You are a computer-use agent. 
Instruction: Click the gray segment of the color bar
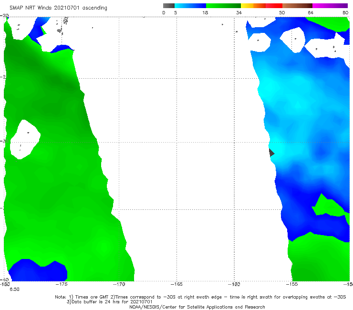tap(169, 6)
